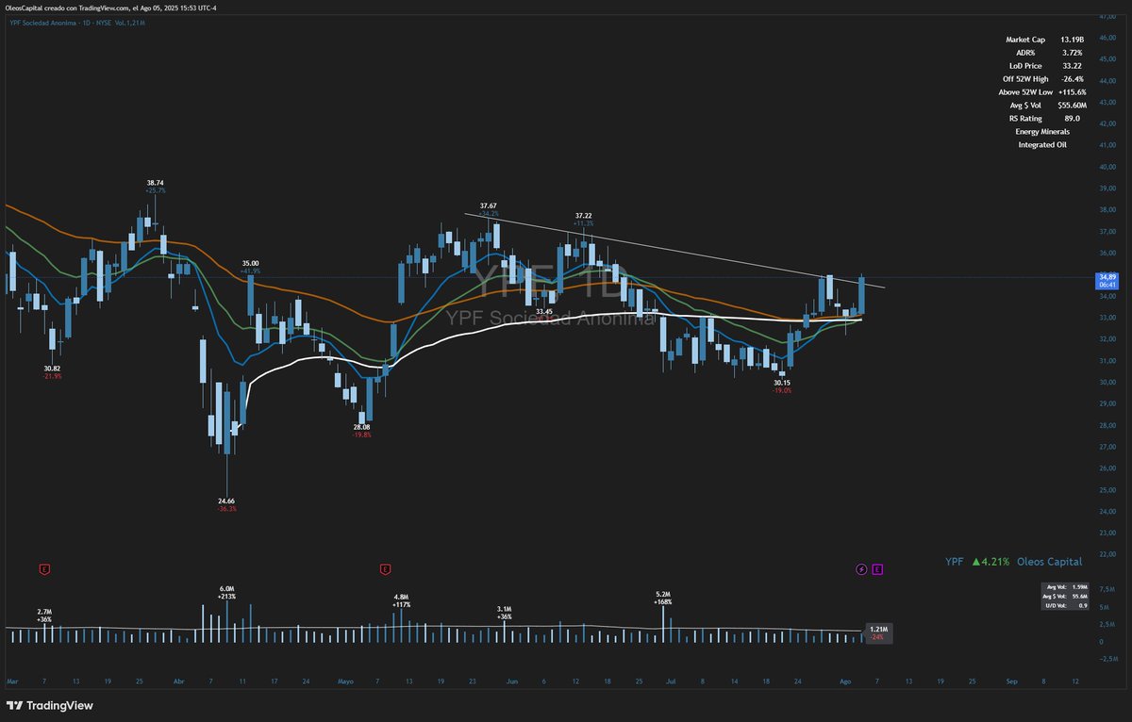Click the Above 52W Low value +115.6%

1074,92
